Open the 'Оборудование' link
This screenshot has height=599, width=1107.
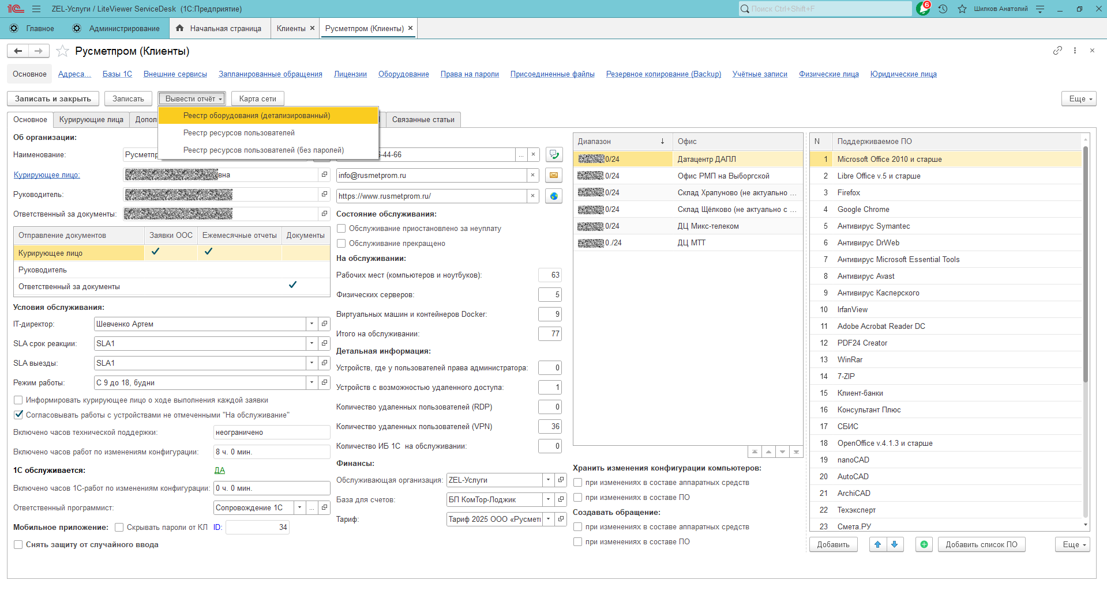pyautogui.click(x=404, y=74)
